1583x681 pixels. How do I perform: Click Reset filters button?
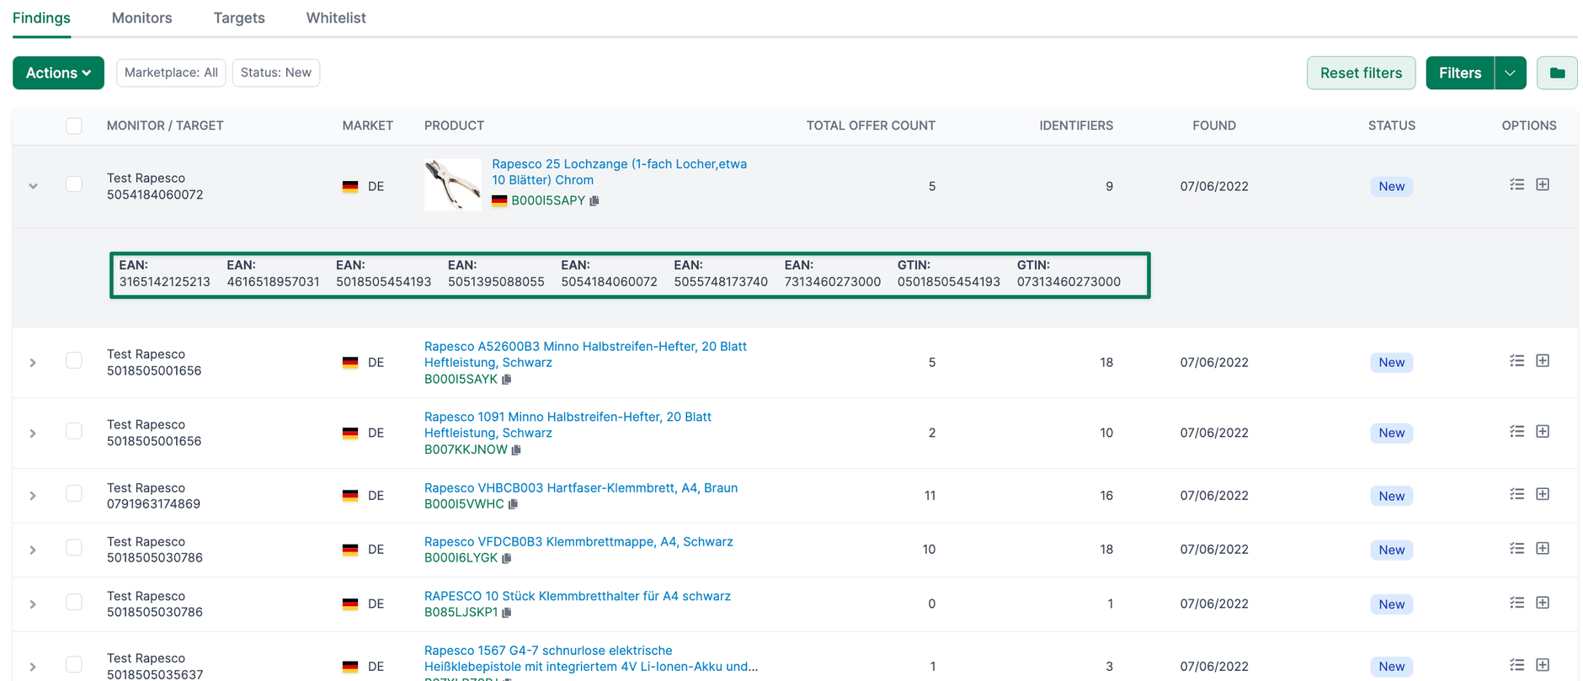tap(1361, 73)
